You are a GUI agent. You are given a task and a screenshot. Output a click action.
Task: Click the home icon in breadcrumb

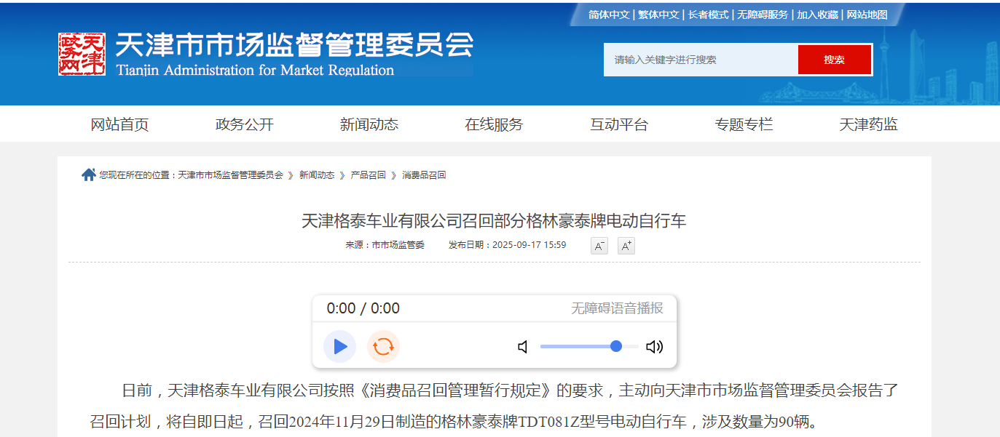click(x=89, y=175)
